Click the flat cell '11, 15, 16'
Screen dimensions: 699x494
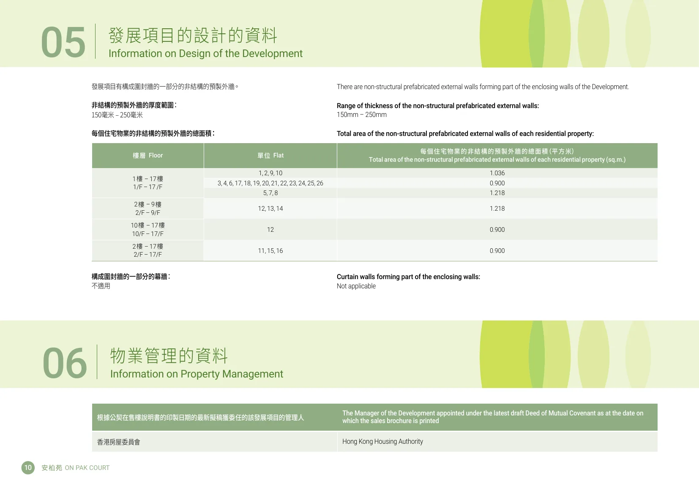coord(270,251)
